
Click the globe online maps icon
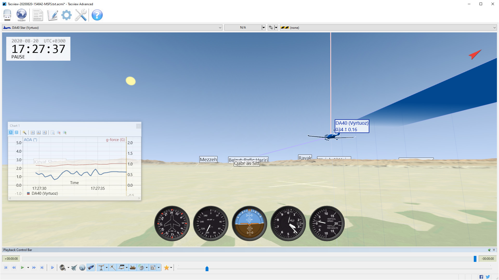21,15
